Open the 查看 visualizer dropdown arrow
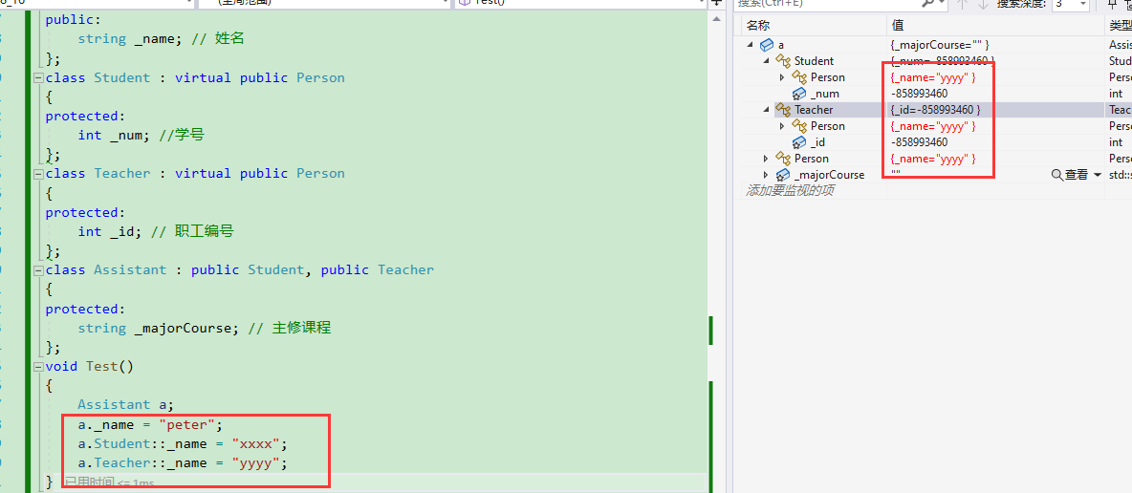This screenshot has width=1132, height=493. click(1098, 176)
